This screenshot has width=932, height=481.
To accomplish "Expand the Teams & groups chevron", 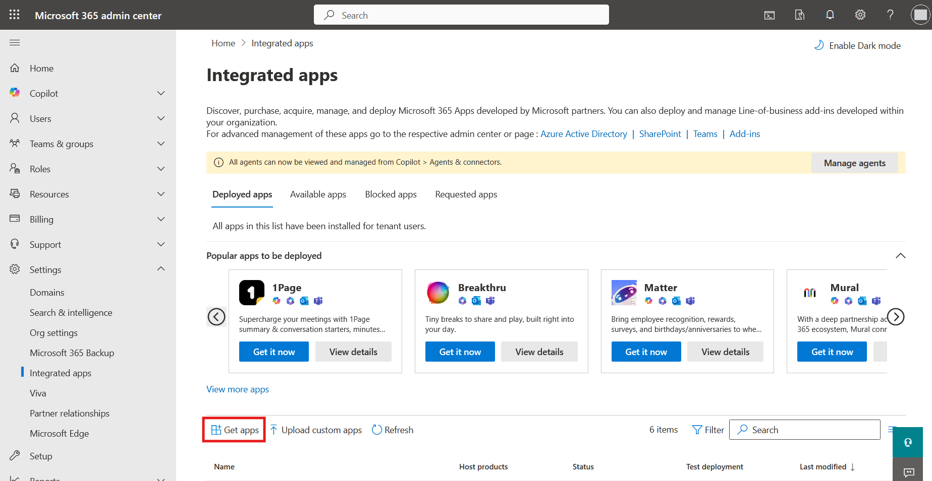I will pos(161,144).
